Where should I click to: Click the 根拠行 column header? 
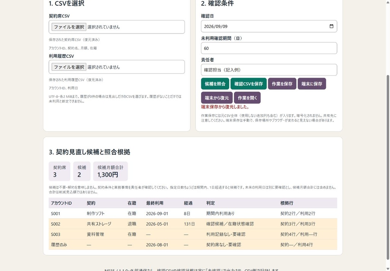(287, 203)
